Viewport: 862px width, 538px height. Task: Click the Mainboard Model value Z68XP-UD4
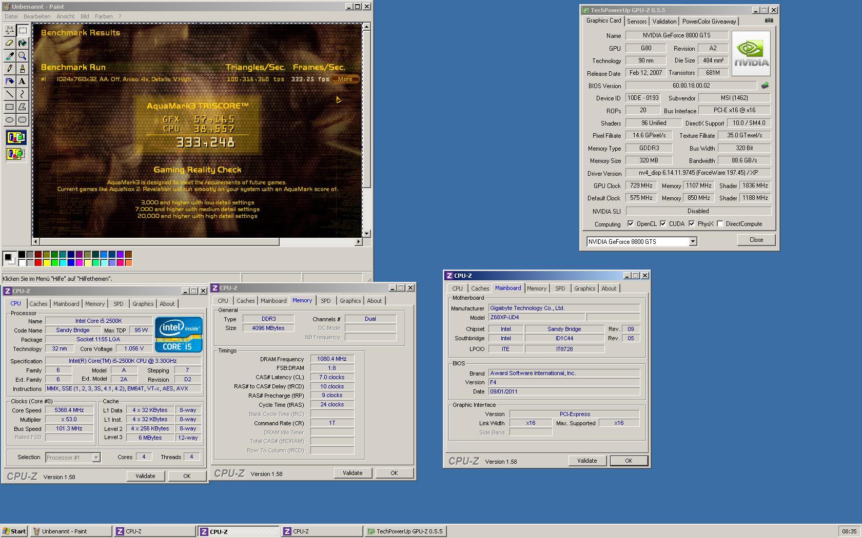(537, 317)
